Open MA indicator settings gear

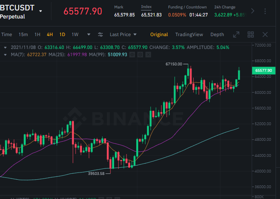[x=140, y=55]
